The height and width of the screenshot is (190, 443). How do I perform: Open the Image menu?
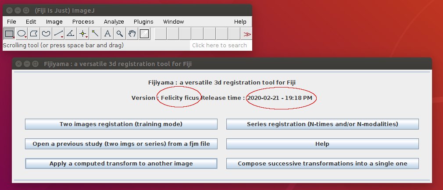[x=54, y=22]
